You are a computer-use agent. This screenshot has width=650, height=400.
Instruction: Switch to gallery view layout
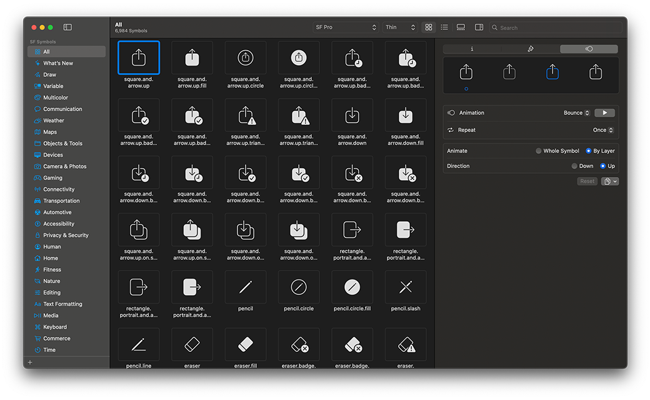(x=461, y=27)
